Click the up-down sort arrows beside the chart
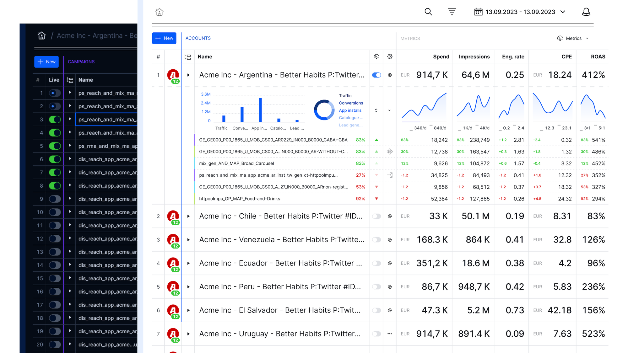The image size is (628, 353). click(376, 110)
